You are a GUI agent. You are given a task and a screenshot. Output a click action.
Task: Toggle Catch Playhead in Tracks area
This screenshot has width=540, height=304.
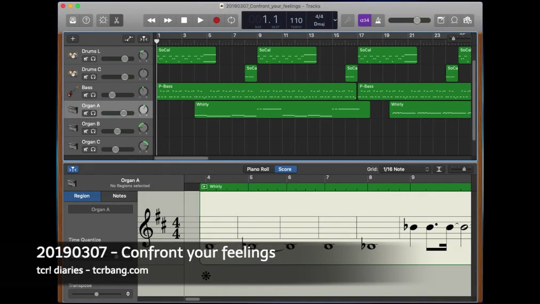click(x=143, y=39)
